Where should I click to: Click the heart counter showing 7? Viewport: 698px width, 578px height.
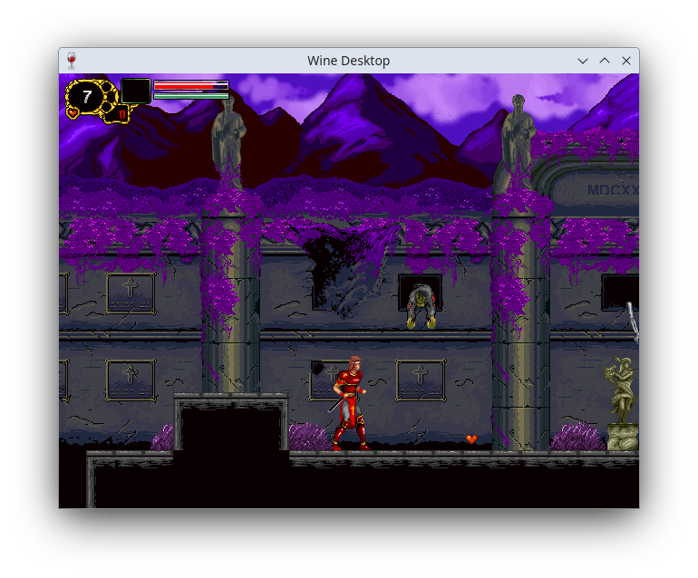pyautogui.click(x=87, y=96)
